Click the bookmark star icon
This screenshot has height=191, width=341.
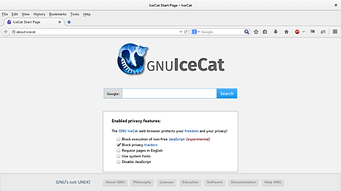(x=256, y=32)
